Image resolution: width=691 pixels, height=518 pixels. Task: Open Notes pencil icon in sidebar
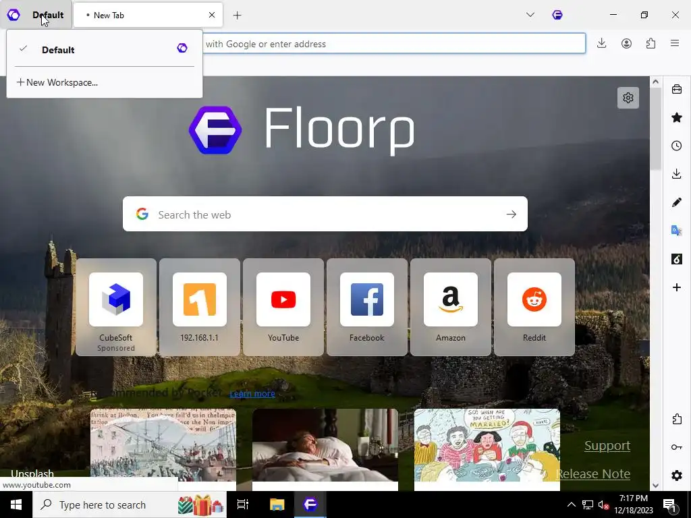pos(677,202)
